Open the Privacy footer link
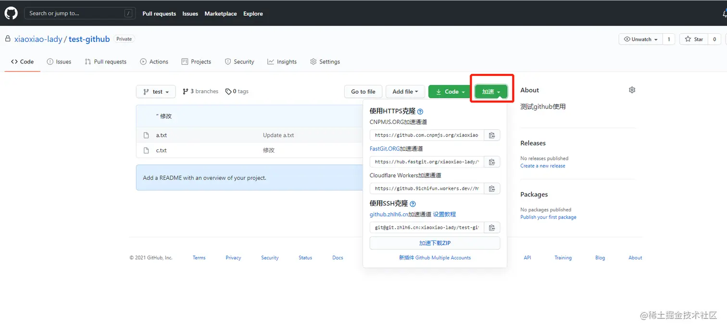This screenshot has height=330, width=727. coord(233,258)
